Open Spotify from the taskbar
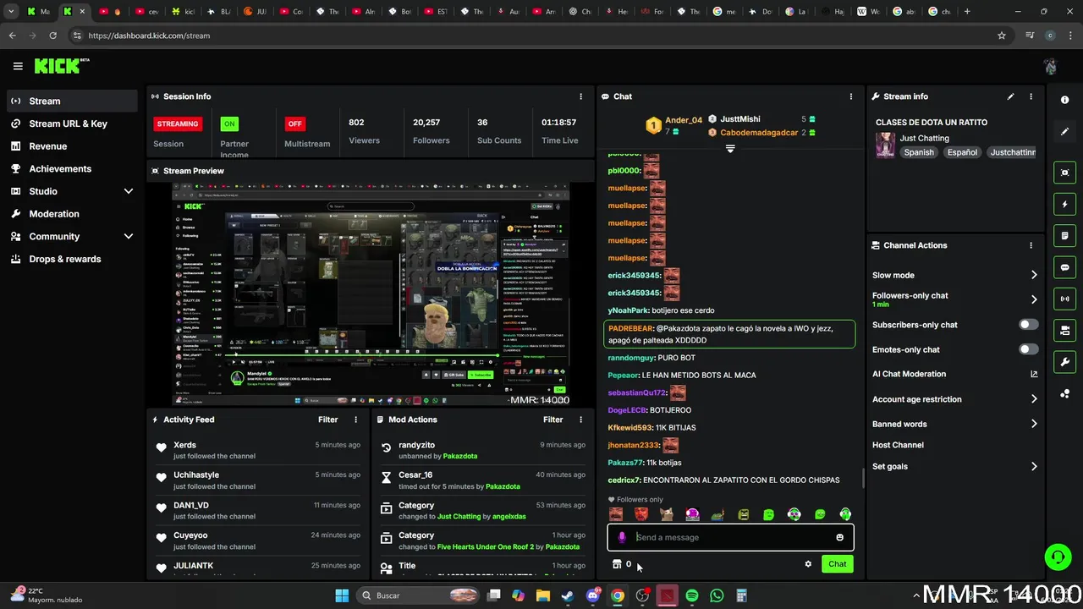This screenshot has height=609, width=1083. coord(692,595)
